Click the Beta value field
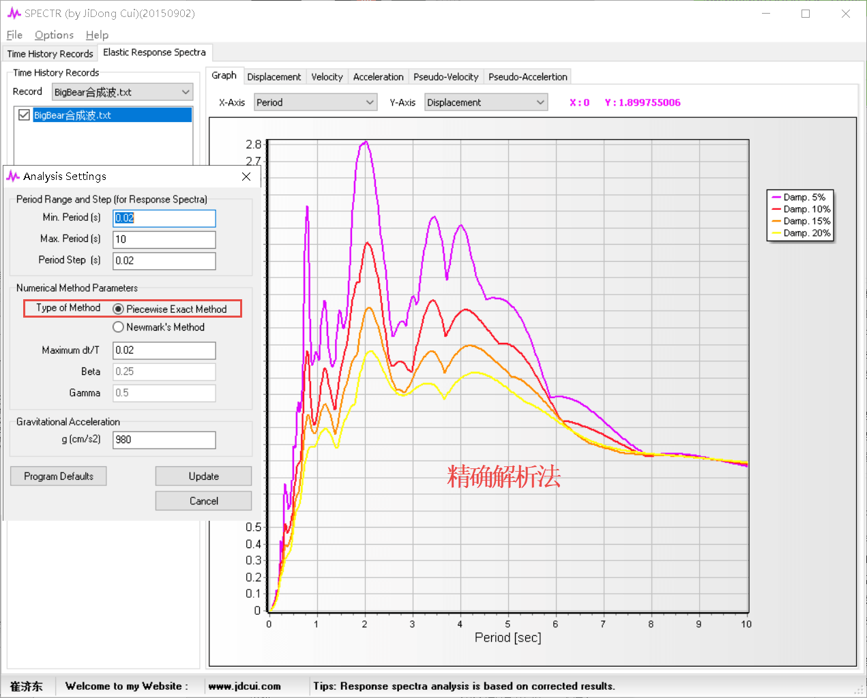 click(x=164, y=371)
